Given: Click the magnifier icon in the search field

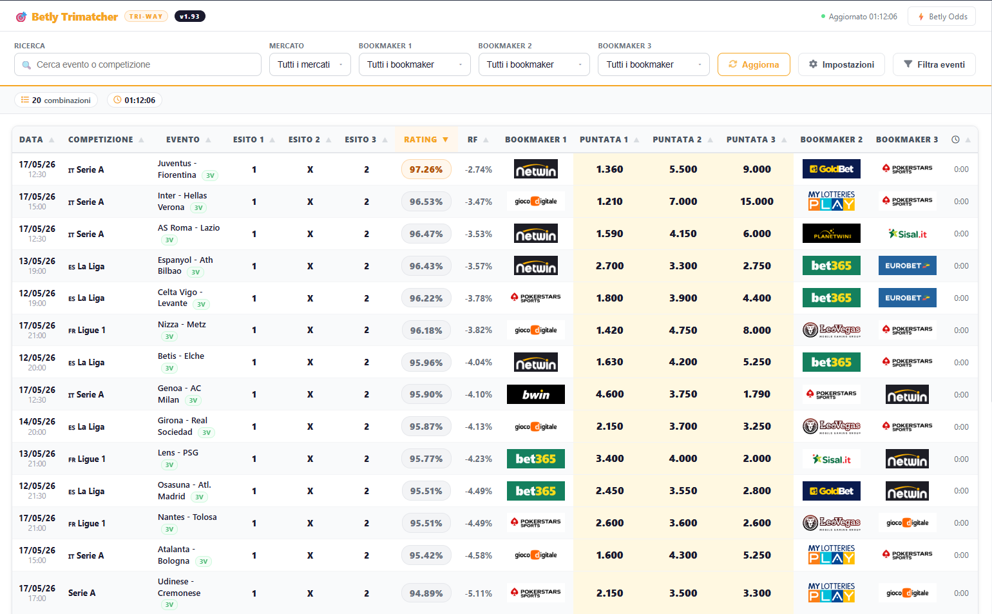Looking at the screenshot, I should point(26,65).
